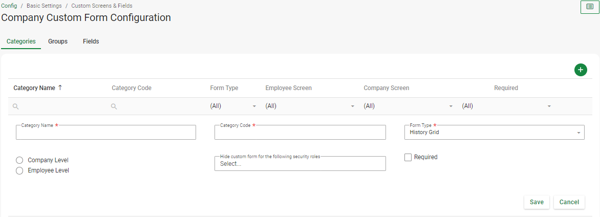Screen dimensions: 600x217
Task: Select the Employee Level radio button
Action: click(19, 171)
